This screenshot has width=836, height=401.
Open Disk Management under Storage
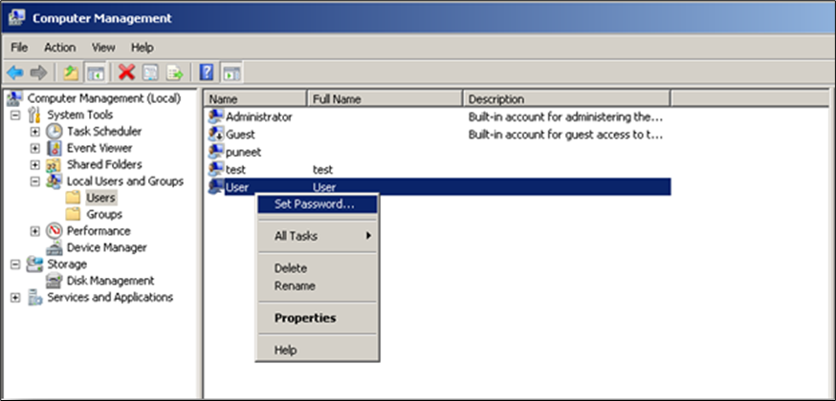click(x=110, y=281)
